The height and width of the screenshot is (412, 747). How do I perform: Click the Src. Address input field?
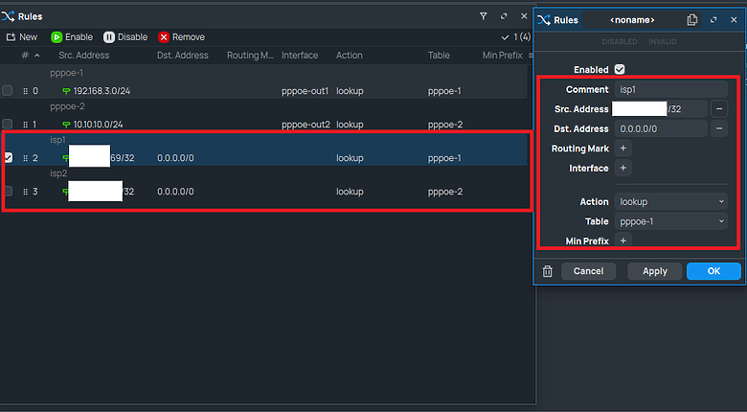tap(660, 108)
